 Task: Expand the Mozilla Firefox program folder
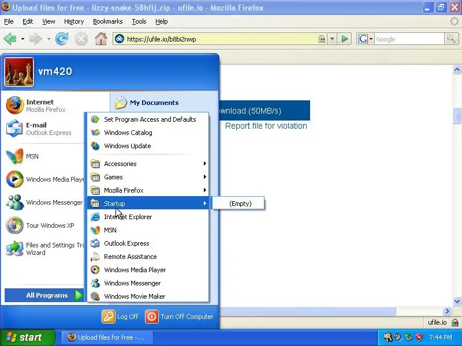tap(148, 190)
